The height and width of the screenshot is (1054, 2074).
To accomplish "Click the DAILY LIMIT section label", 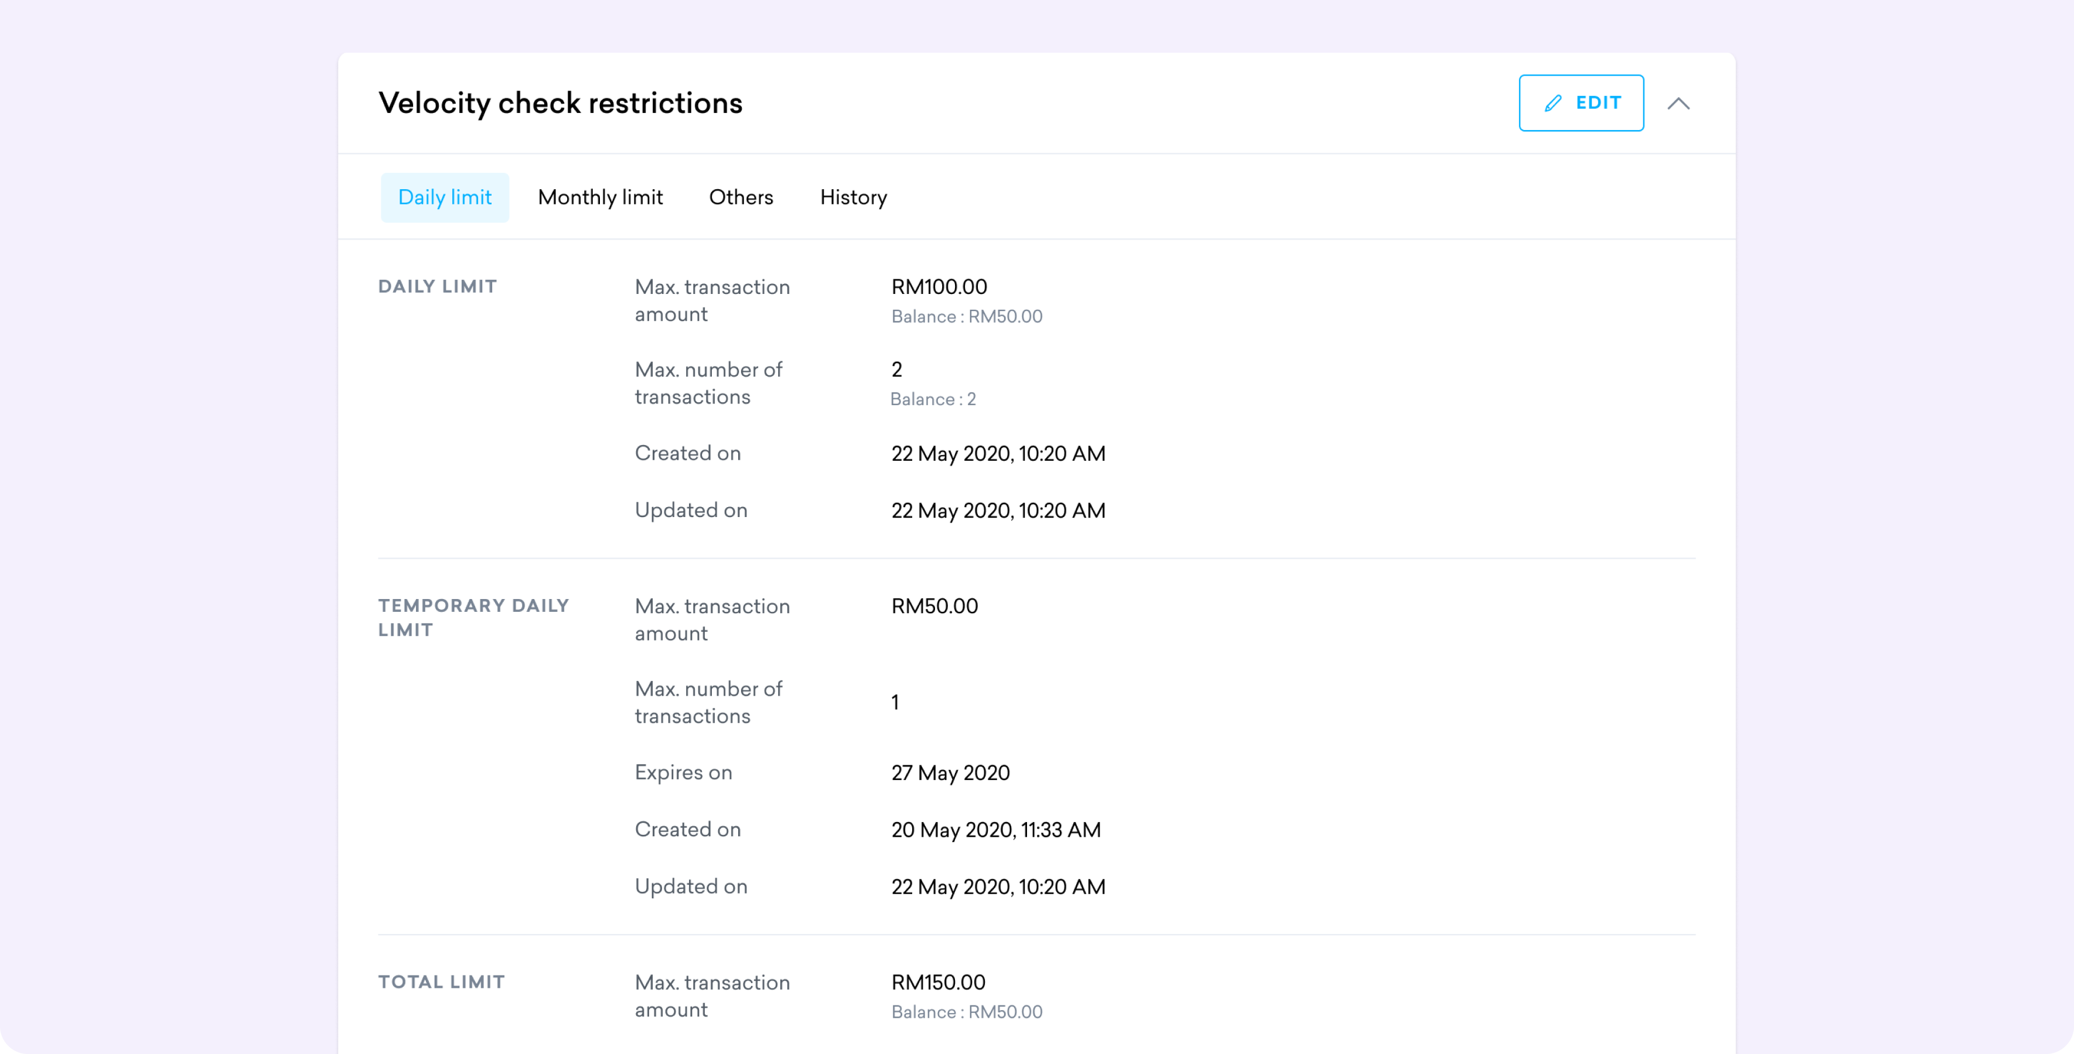I will pos(437,286).
